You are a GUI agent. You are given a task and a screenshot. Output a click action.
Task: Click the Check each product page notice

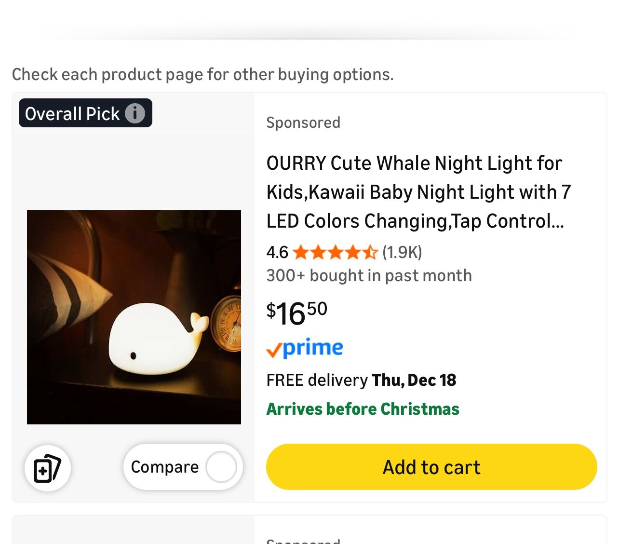[x=202, y=74]
